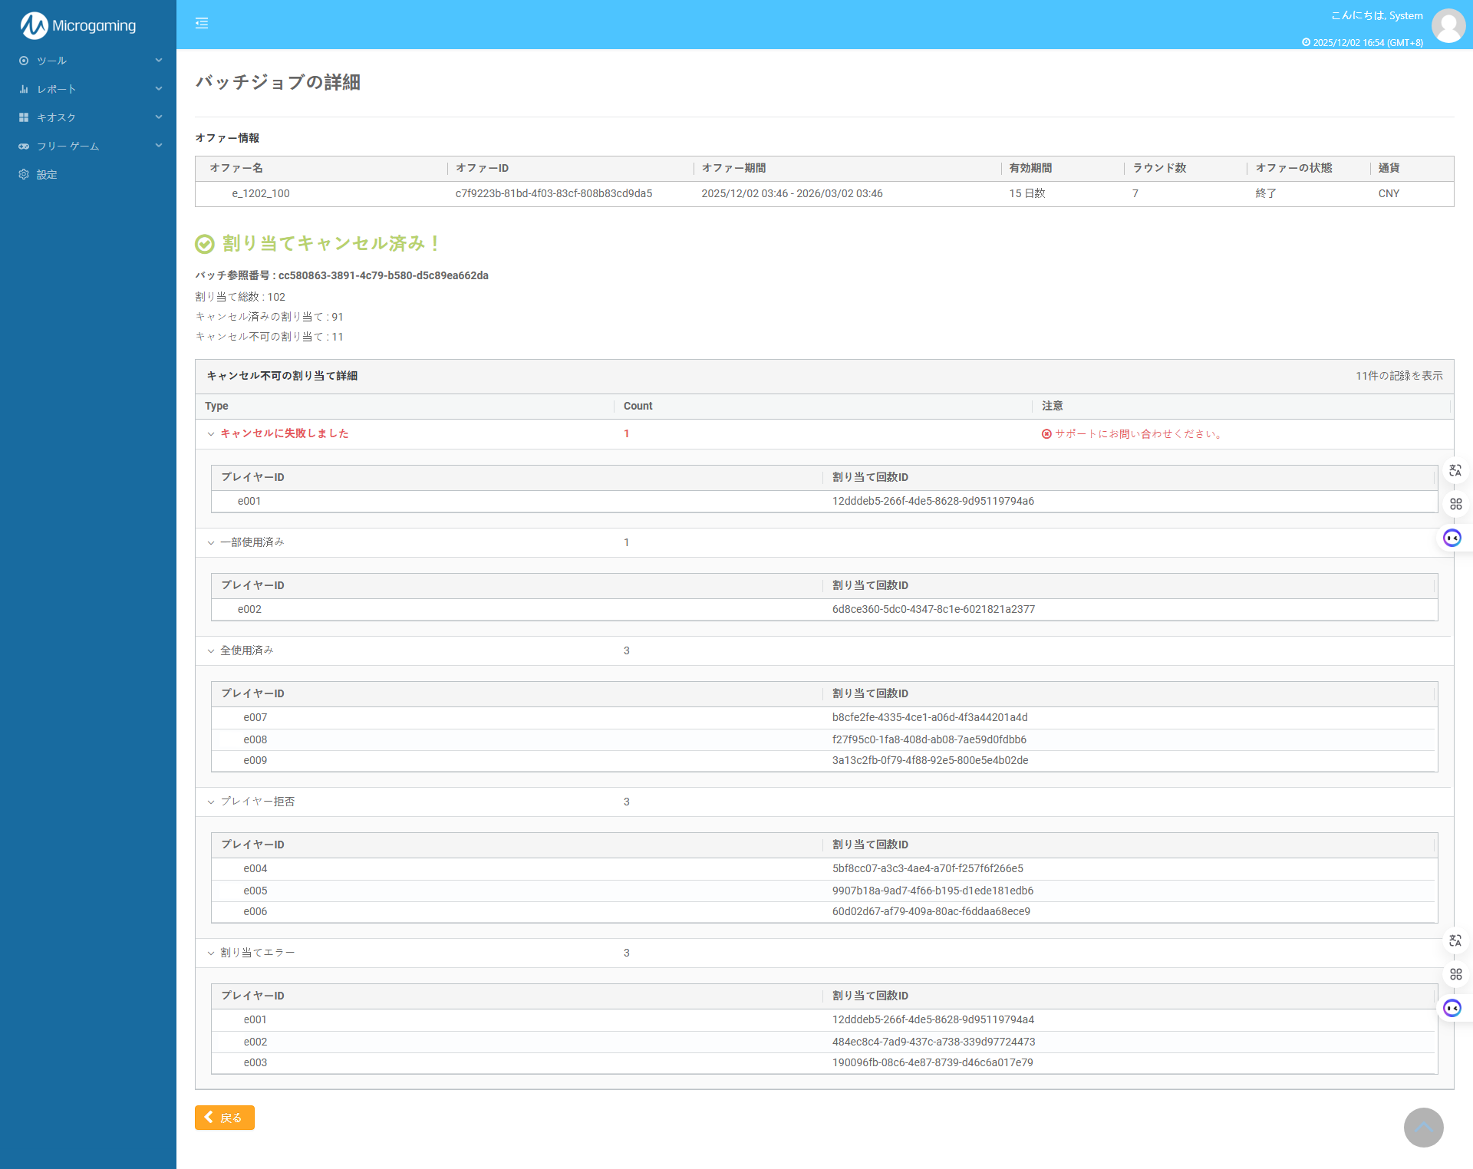1473x1169 pixels.
Task: Collapse the 一部使用済み section
Action: click(x=212, y=542)
